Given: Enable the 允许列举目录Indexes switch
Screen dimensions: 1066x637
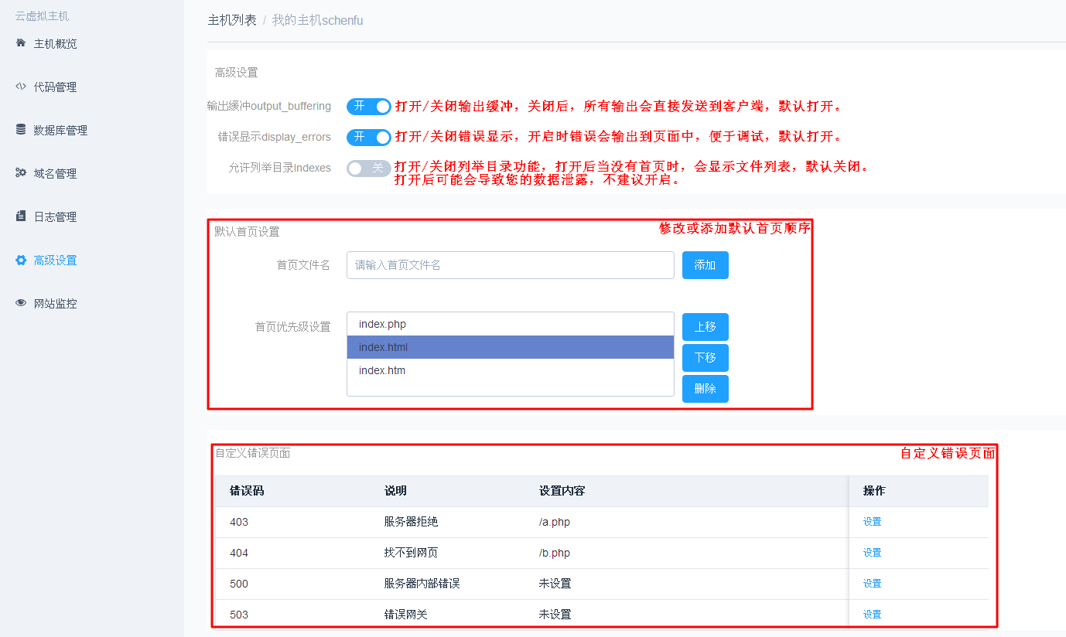Looking at the screenshot, I should click(369, 168).
